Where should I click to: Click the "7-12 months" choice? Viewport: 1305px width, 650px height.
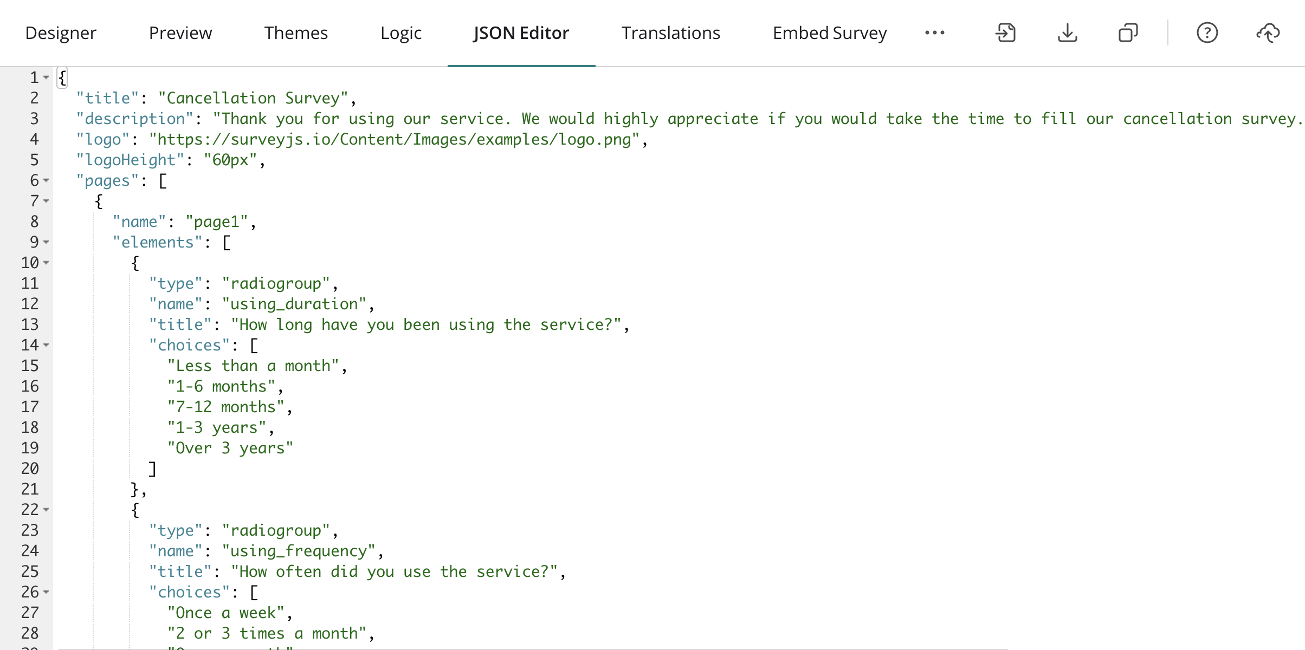tap(226, 407)
